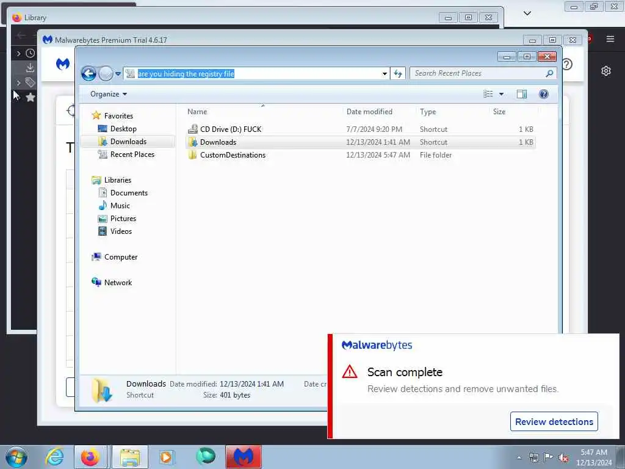Click the refresh button beside address bar
The height and width of the screenshot is (469, 625).
coord(398,74)
